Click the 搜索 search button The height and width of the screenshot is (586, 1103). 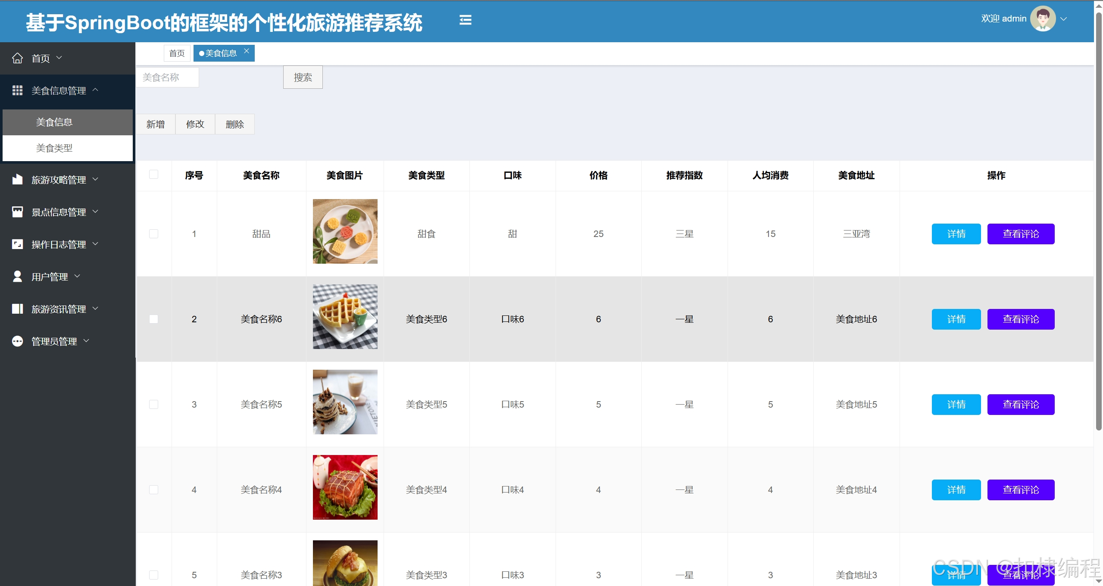pos(303,78)
